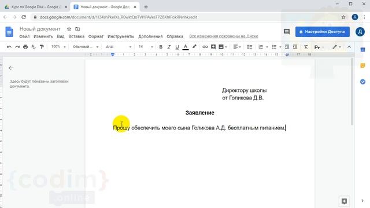The image size is (370, 208).
Task: Open bulleted list dropdown arrow
Action: pyautogui.click(x=280, y=47)
